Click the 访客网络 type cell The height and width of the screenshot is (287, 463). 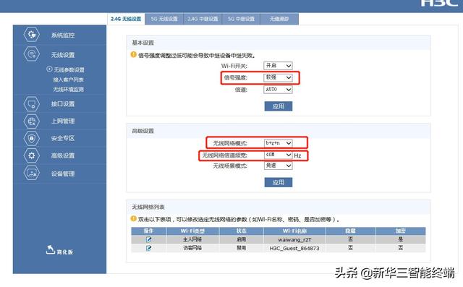click(192, 248)
